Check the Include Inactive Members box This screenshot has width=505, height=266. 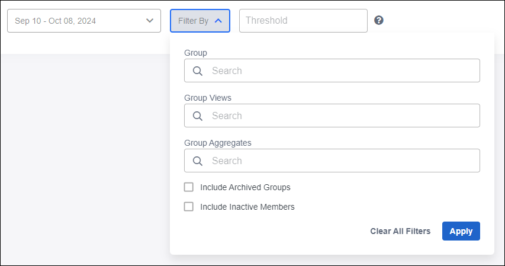click(189, 207)
